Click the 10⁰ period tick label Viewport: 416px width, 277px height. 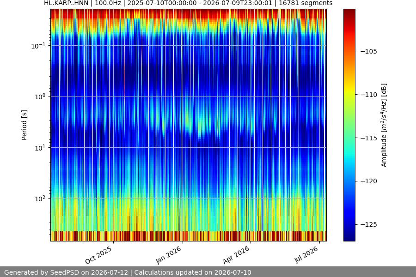[40, 96]
